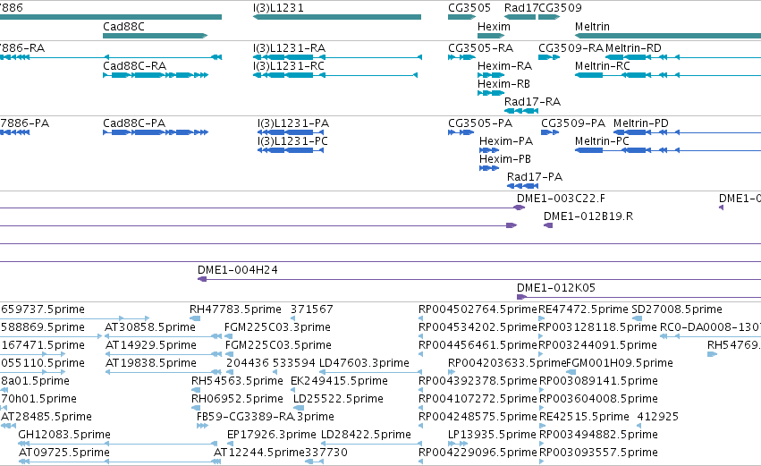Click the Meltrin-PD protein label
761x466 pixels.
(641, 123)
